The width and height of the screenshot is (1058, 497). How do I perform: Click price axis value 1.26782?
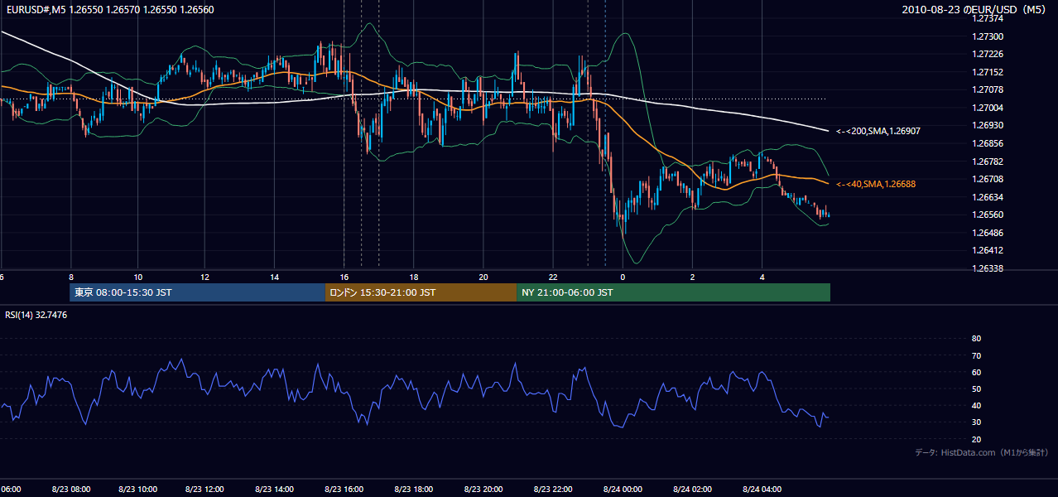click(x=988, y=162)
